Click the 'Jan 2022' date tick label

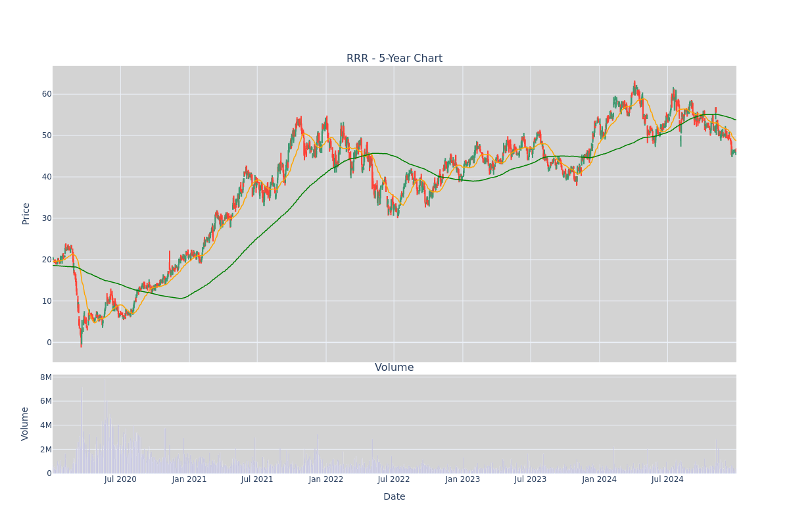click(326, 479)
